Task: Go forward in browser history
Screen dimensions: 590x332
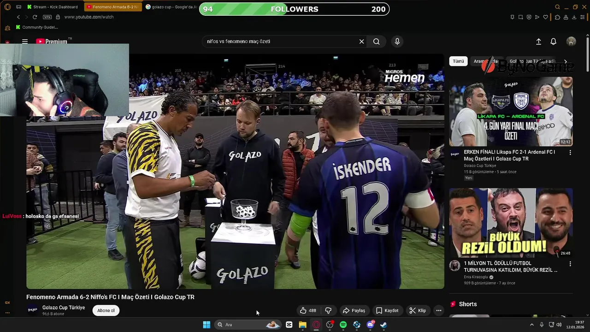Action: point(26,17)
